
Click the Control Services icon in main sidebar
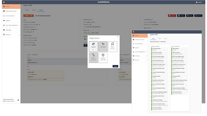[4, 11]
